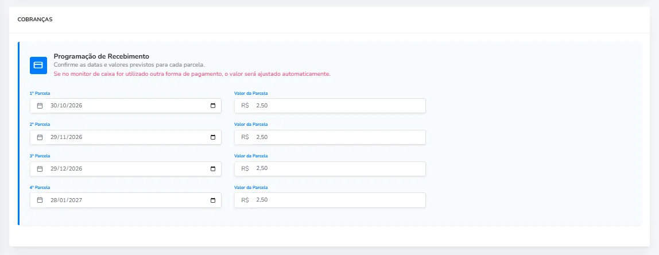
Task: Click the value field beside 29/12/2026
Action: click(x=330, y=169)
